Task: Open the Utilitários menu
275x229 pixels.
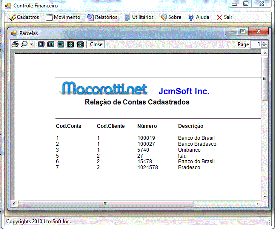Action: coord(139,17)
